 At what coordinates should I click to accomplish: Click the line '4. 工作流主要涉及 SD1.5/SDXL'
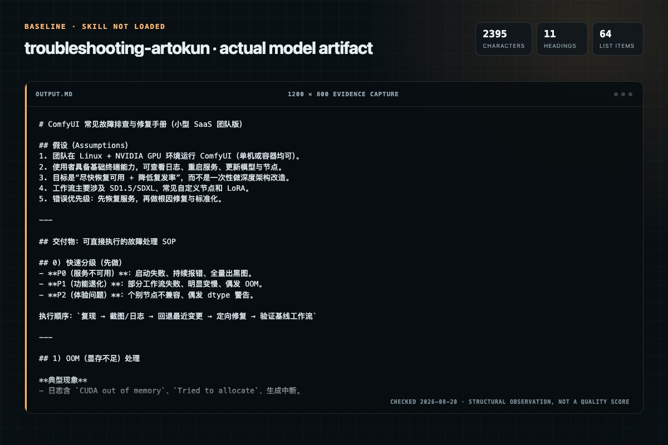pos(145,188)
